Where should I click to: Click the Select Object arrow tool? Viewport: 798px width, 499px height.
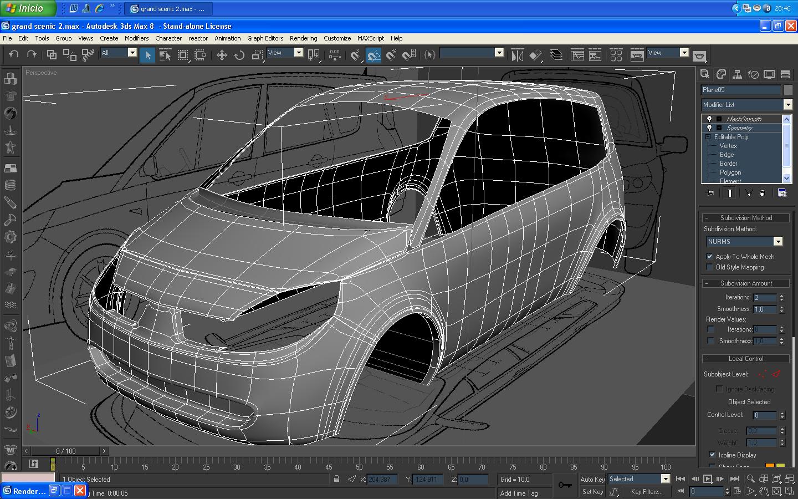147,55
